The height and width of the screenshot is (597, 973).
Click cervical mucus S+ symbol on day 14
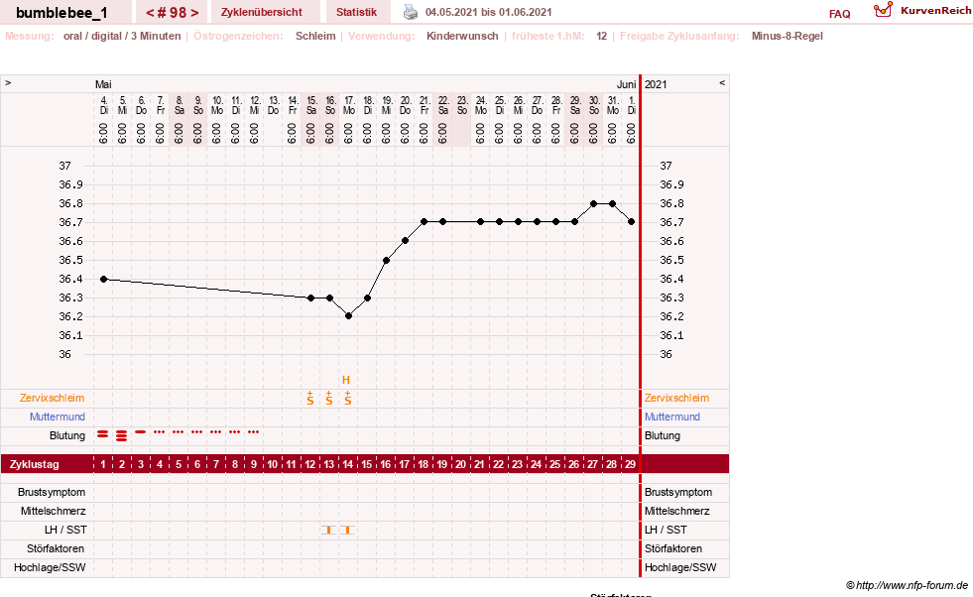pos(348,398)
